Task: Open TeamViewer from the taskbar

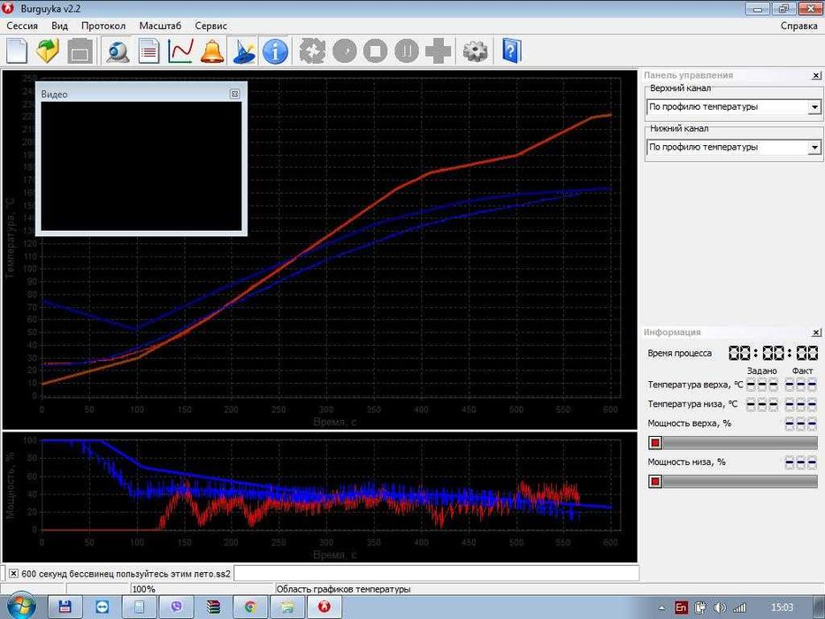Action: pyautogui.click(x=102, y=608)
